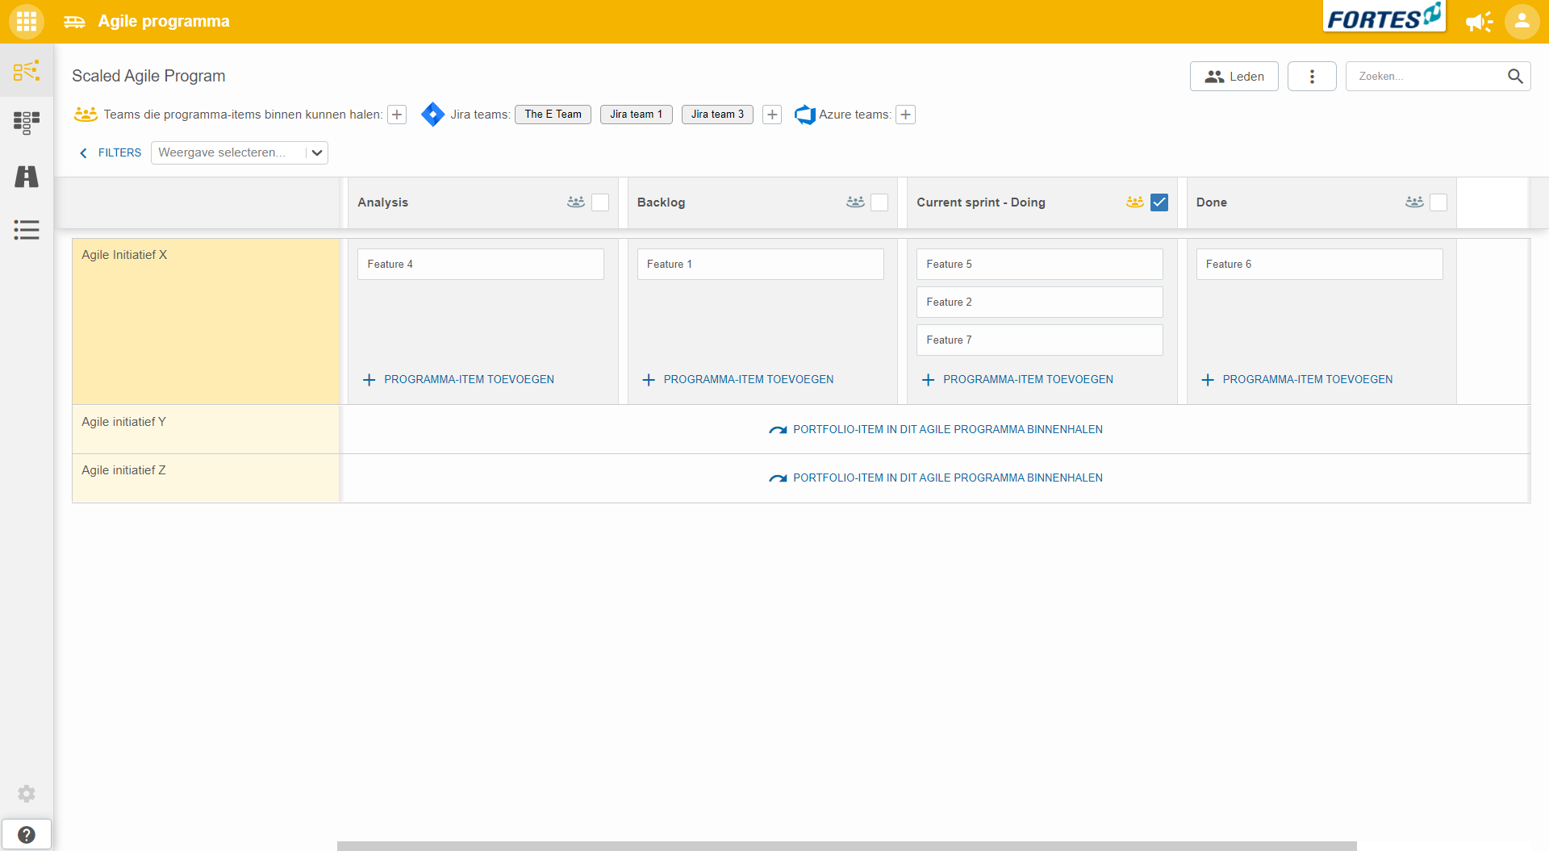This screenshot has height=851, width=1549.
Task: Select the Jira team 1 tag
Action: [x=636, y=115]
